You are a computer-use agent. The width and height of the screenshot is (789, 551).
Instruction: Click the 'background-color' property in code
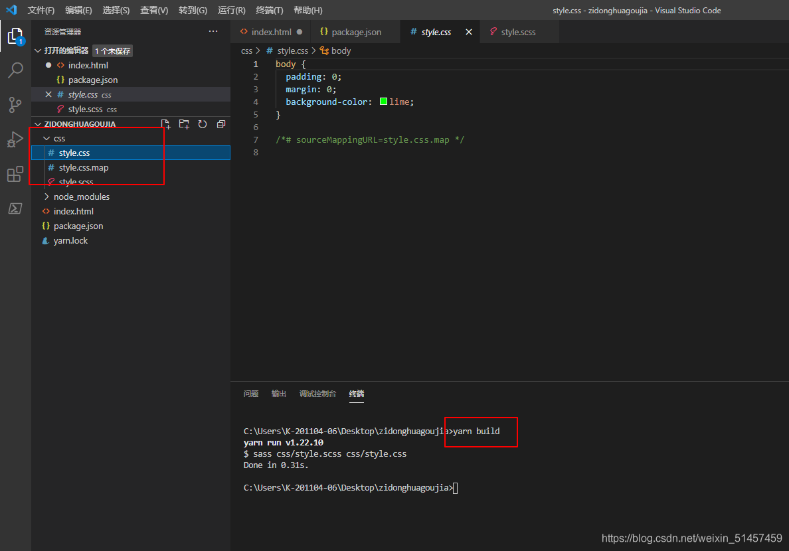(327, 102)
